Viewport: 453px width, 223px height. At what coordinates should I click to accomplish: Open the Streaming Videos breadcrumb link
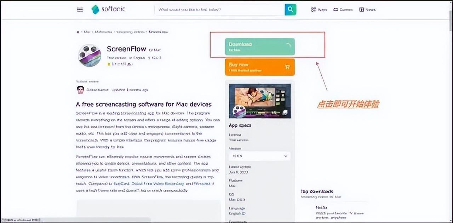point(130,32)
